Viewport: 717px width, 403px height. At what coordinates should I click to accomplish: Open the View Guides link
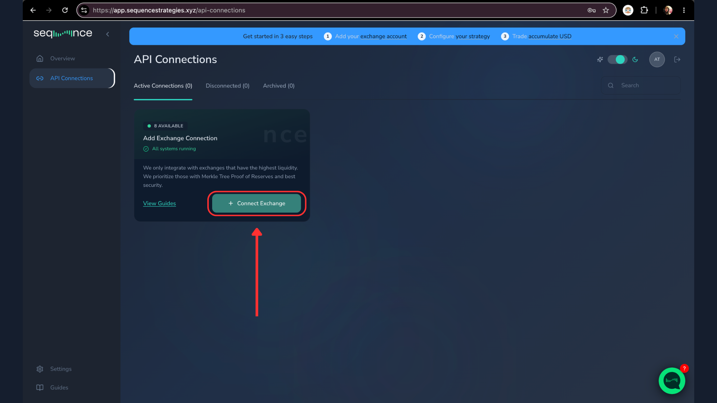(159, 203)
